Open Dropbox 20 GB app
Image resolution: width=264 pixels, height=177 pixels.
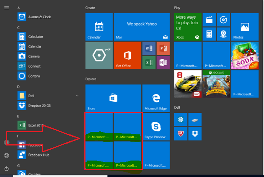tap(34, 106)
